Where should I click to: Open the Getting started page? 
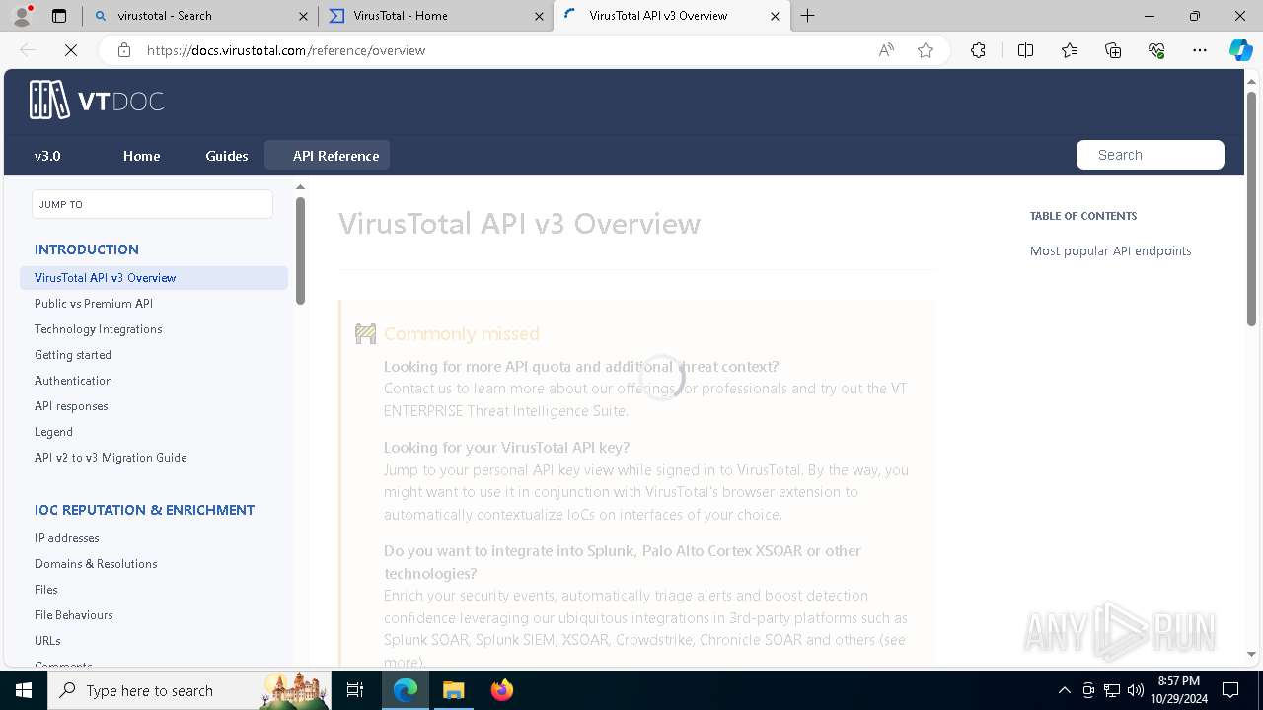tap(73, 355)
